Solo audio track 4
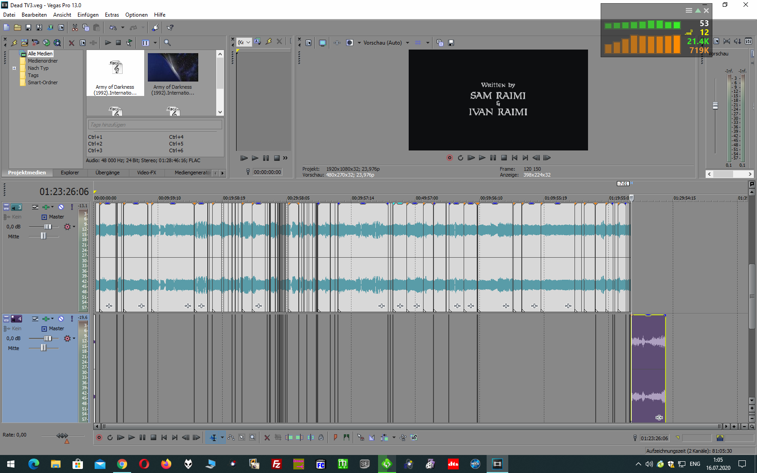757x473 pixels. click(72, 318)
